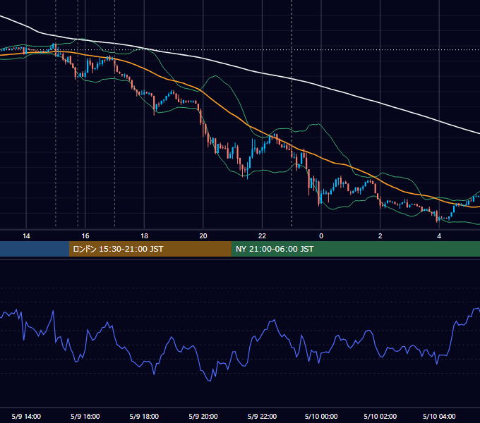Click the '5/10 02:00' date label
Screen dimensions: 480x423
380,416
